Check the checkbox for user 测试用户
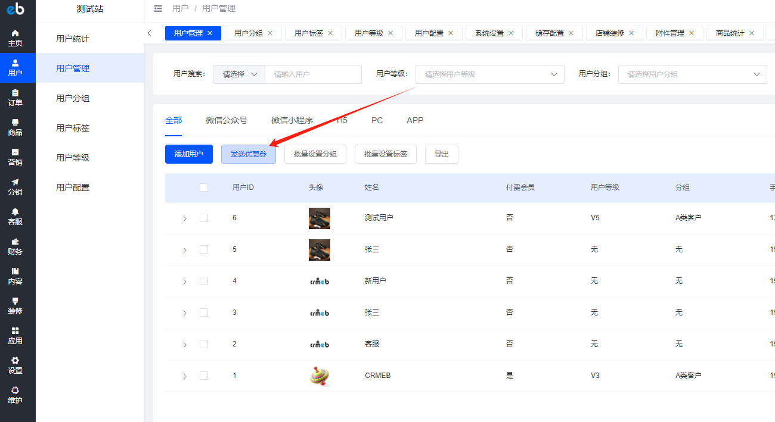This screenshot has height=422, width=775. coord(204,218)
